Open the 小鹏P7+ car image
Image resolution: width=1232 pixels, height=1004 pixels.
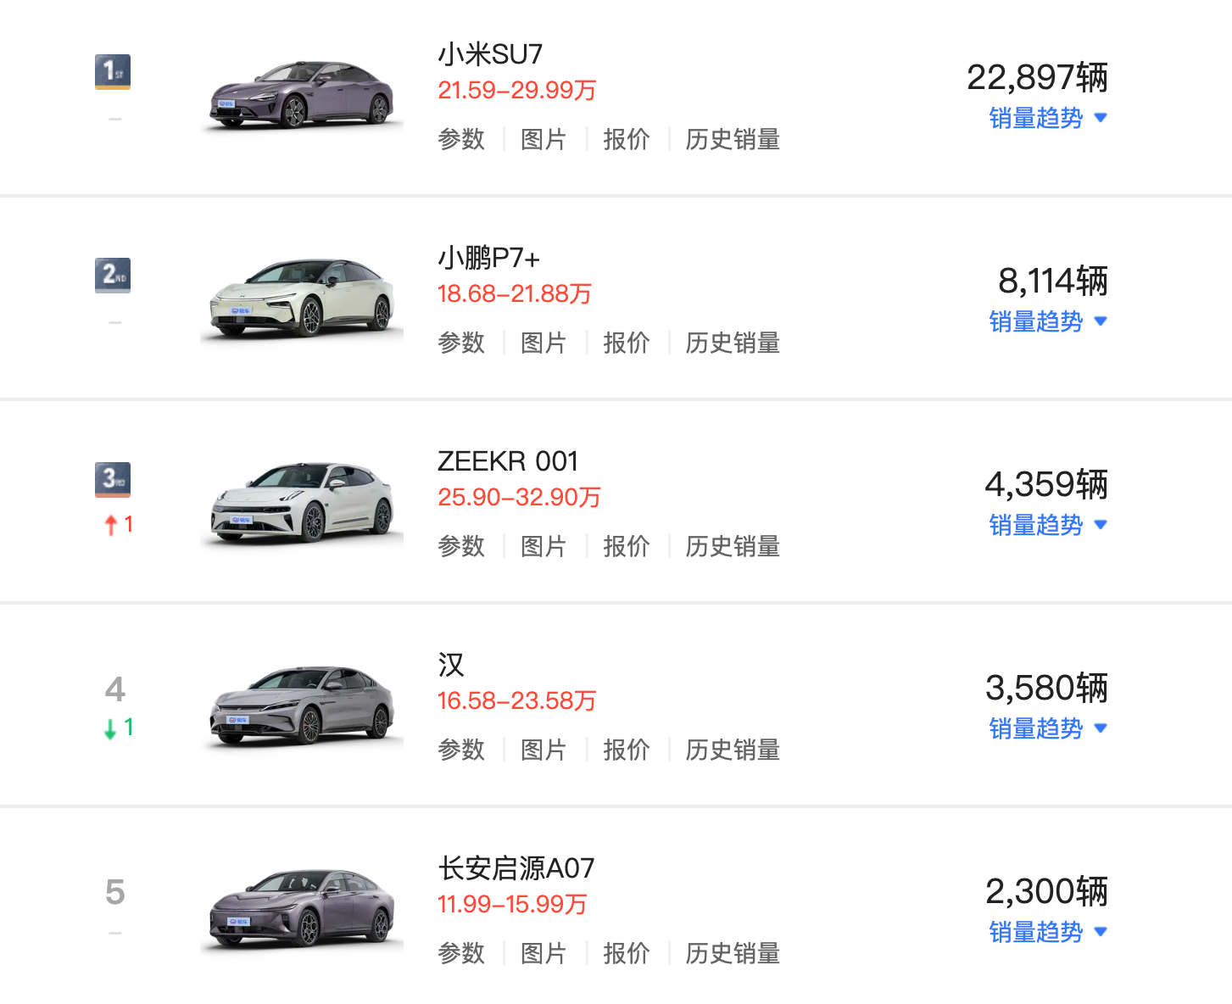click(302, 298)
